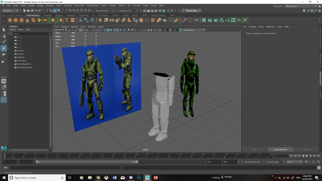Click the Undo arrow icon

(36, 11)
